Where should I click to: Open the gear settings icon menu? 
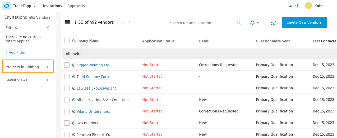tap(255, 23)
